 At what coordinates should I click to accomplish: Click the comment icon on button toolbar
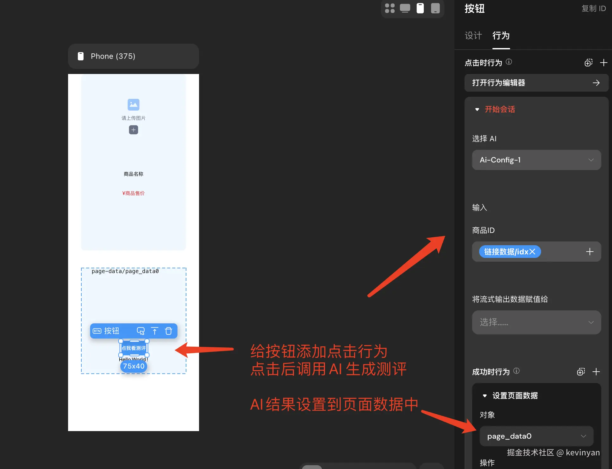pyautogui.click(x=141, y=331)
